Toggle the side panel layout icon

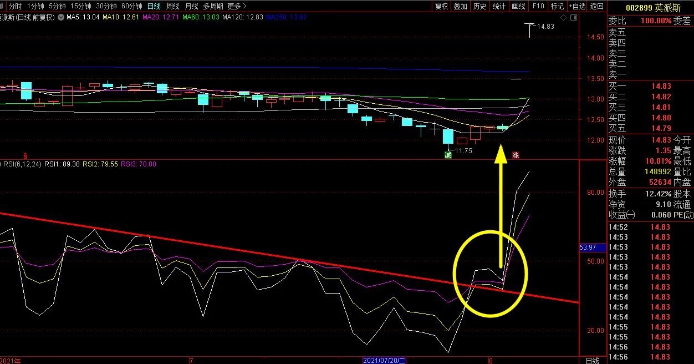point(574,18)
